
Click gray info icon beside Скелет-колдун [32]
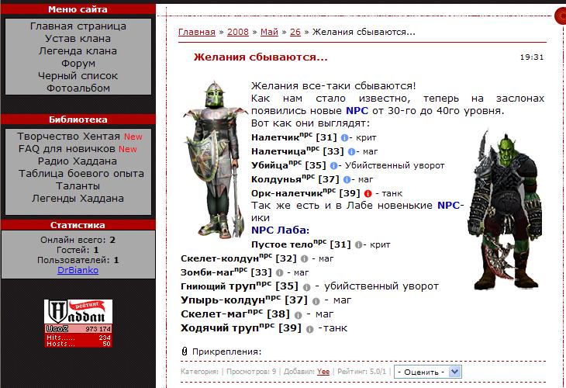click(x=304, y=259)
